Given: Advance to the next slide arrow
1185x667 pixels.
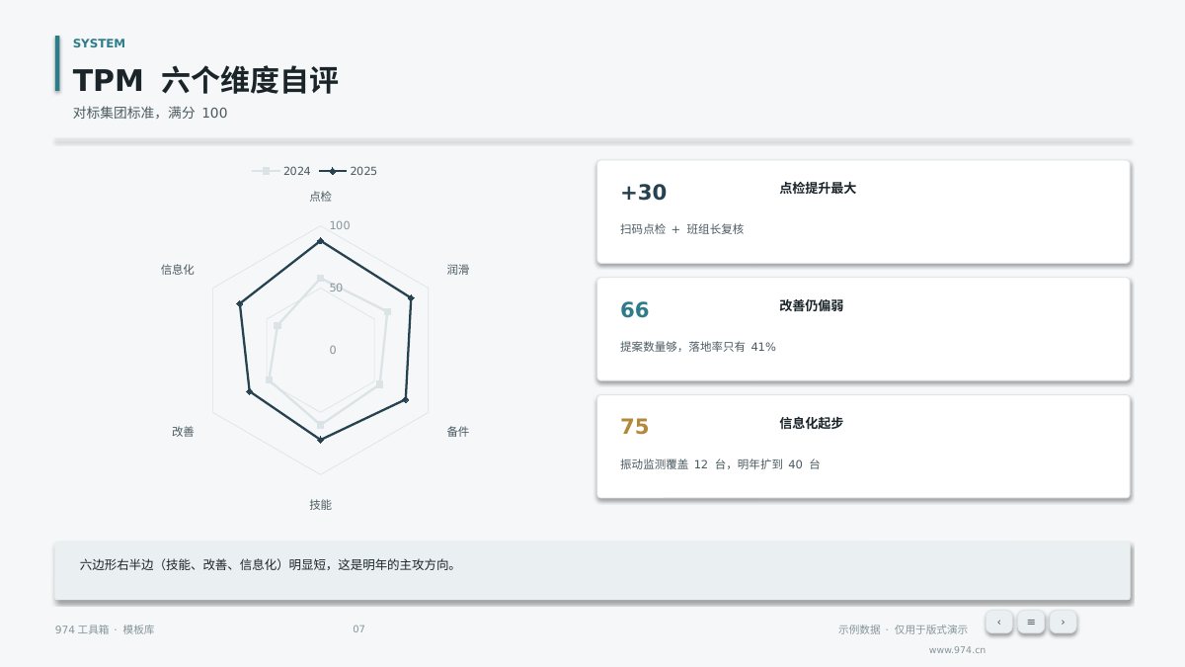Looking at the screenshot, I should pos(1063,622).
